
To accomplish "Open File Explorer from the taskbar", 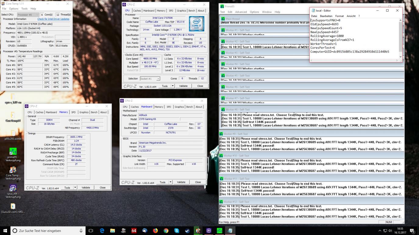I will point(112,230).
